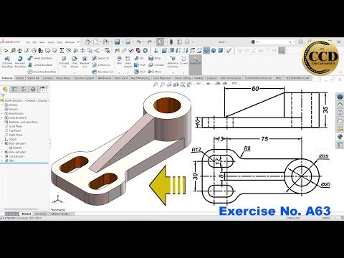Select the Revolved Cut tool

pos(85,62)
